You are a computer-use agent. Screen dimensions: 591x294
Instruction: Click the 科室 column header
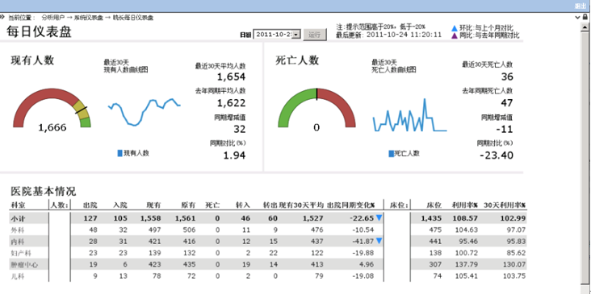click(17, 205)
